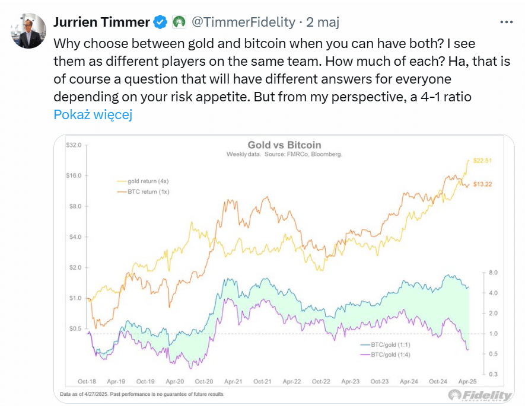Screen dimensions: 525x406
Task: Click the Jurrien Timmer display name
Action: (x=101, y=23)
